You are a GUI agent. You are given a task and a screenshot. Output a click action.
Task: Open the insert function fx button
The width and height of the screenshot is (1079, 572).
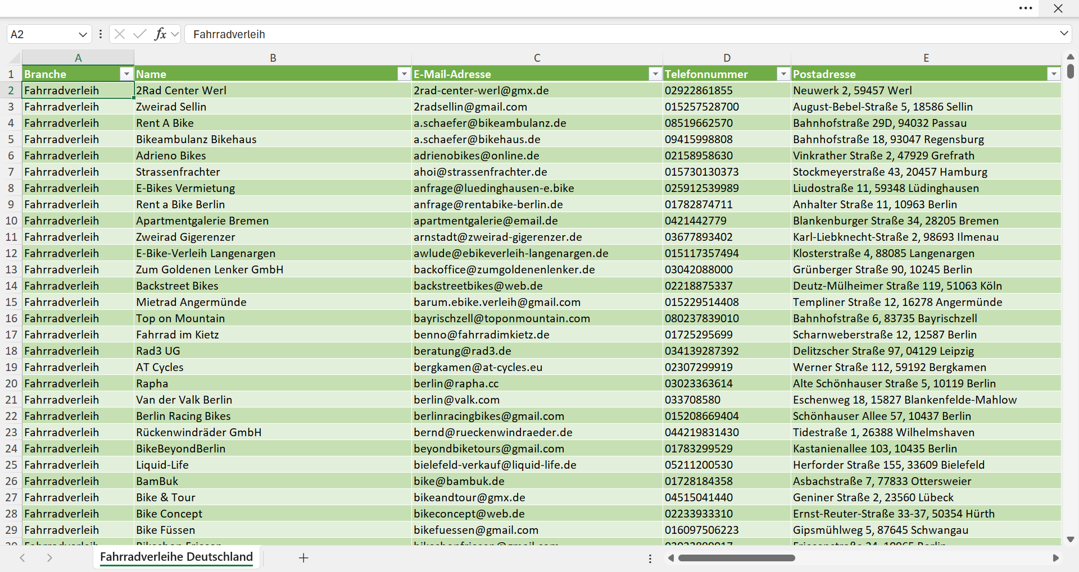tap(160, 34)
